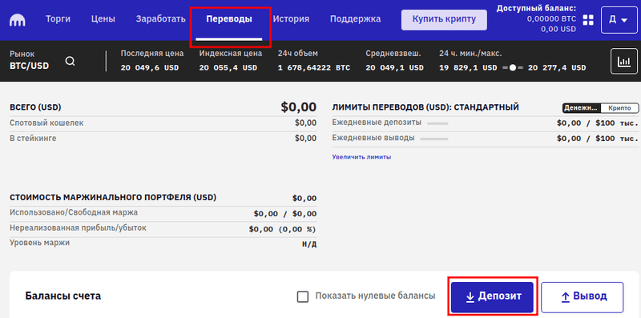This screenshot has width=641, height=318.
Task: Open the История menu item
Action: [x=291, y=18]
